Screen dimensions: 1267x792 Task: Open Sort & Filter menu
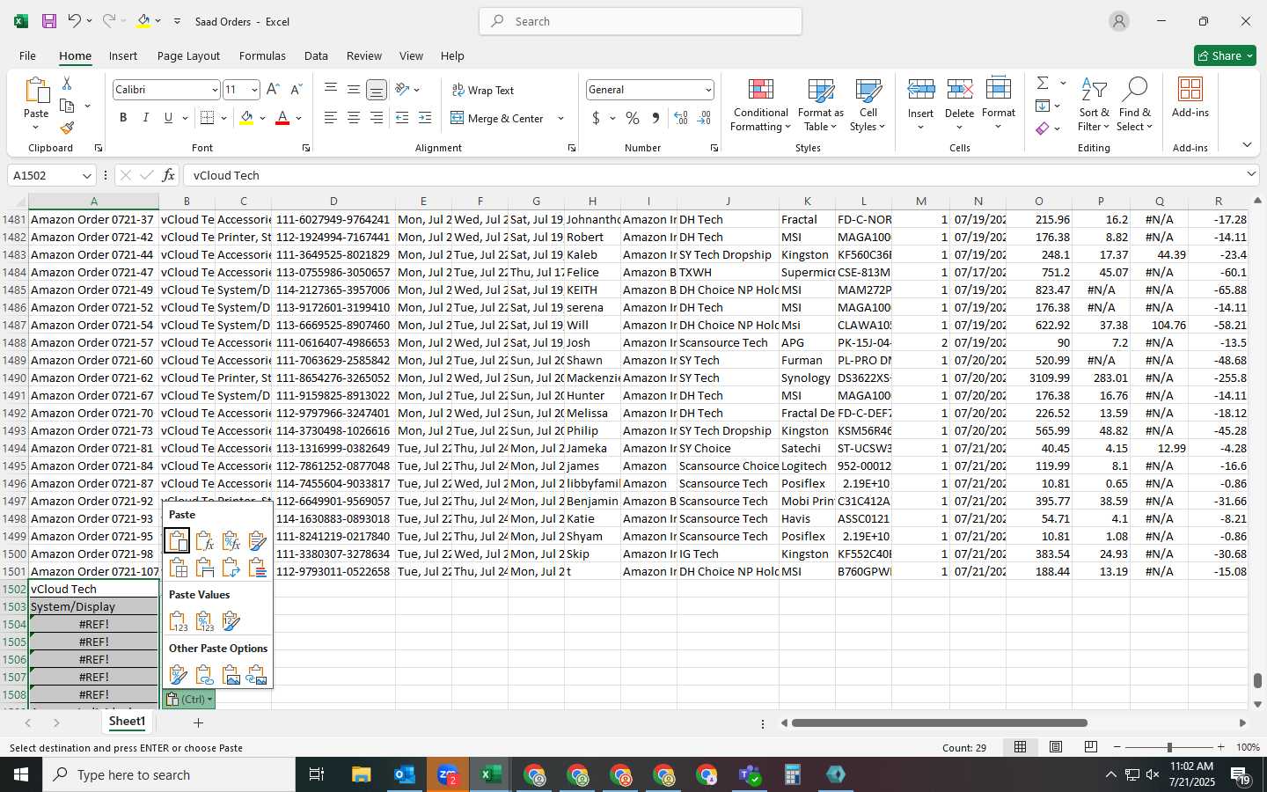point(1094,106)
